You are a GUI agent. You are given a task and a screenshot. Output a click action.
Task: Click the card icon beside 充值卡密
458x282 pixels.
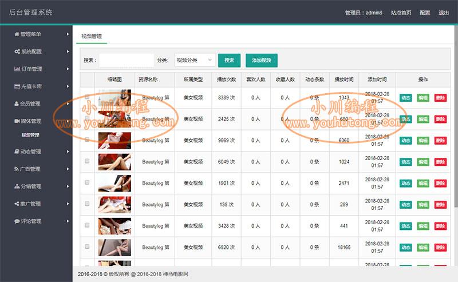coord(17,86)
